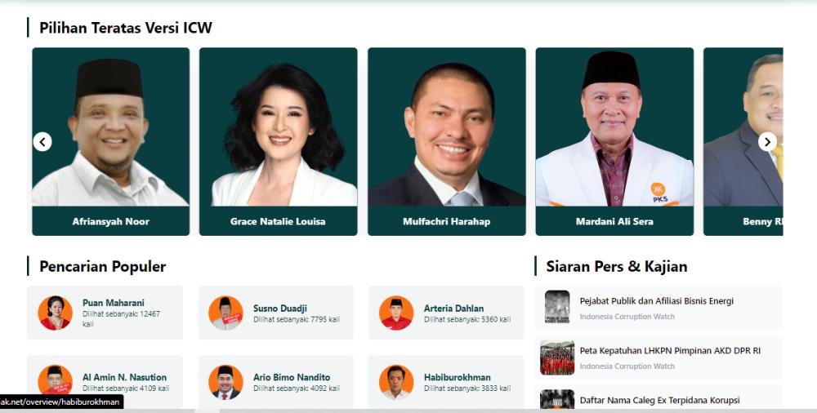This screenshot has height=413, width=817.
Task: Click Ario Bimo Nandito's avatar
Action: click(225, 382)
